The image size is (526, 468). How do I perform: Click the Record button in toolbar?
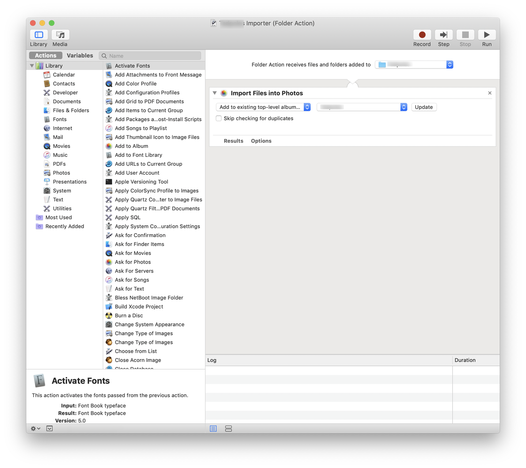coord(422,35)
